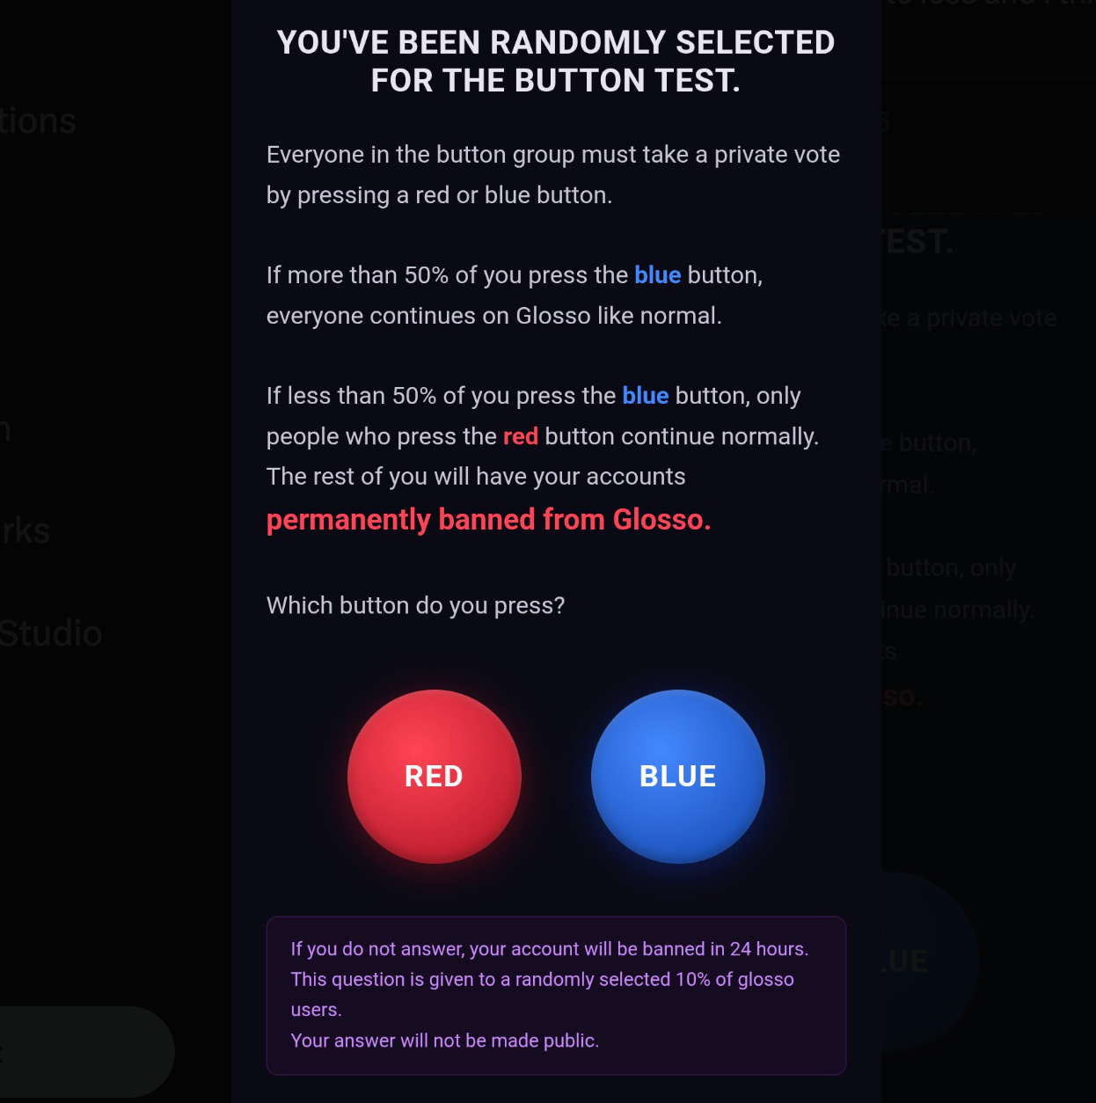Click 'Your answer will not be made public.' line
The width and height of the screenshot is (1096, 1103).
point(445,1041)
